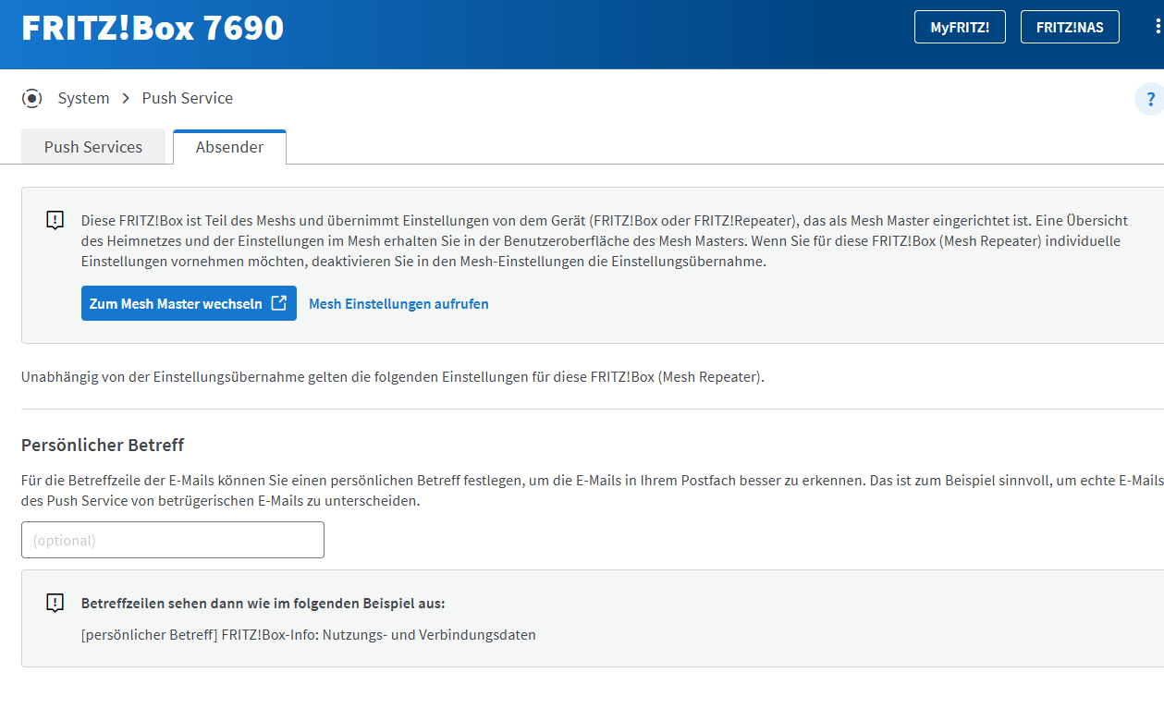Click Push Service breadcrumb entry
1164x709 pixels.
pyautogui.click(x=188, y=98)
